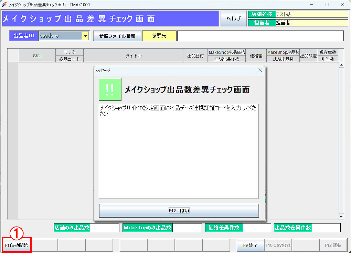This screenshot has height=253, width=351.
Task: Click the dialog heading メイクショップ出品数差異チェック画面
Action: (187, 90)
